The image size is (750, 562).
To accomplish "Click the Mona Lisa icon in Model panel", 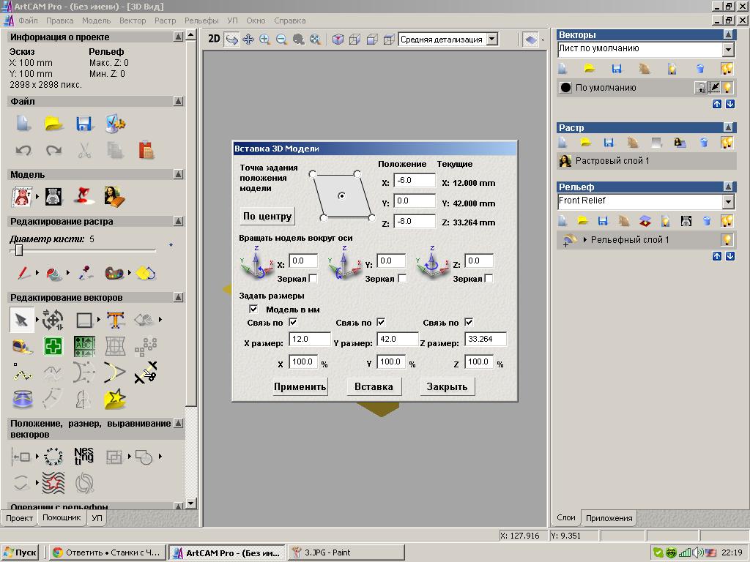I will pyautogui.click(x=114, y=196).
